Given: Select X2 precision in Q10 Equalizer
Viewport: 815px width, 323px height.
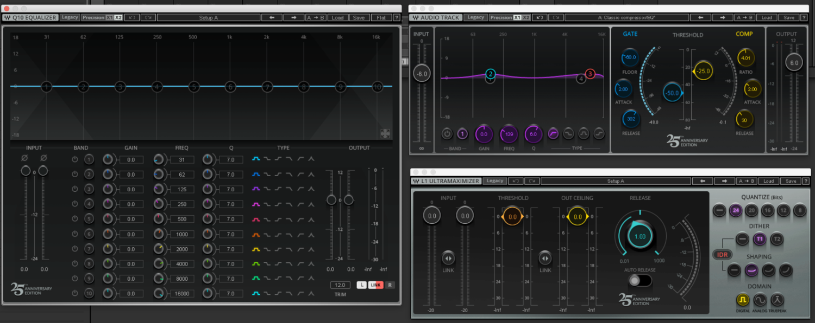Looking at the screenshot, I should tap(118, 17).
